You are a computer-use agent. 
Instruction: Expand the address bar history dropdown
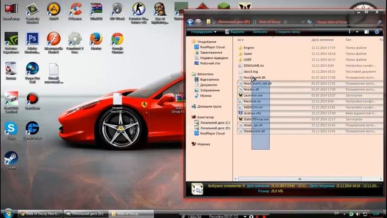pyautogui.click(x=303, y=22)
